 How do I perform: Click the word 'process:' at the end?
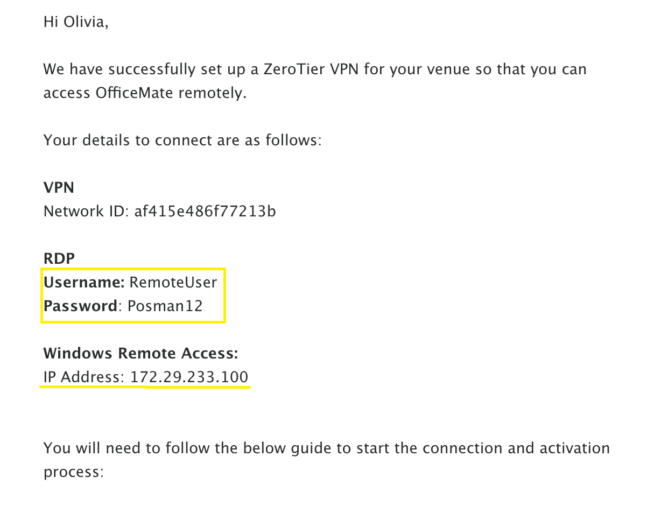(x=73, y=472)
